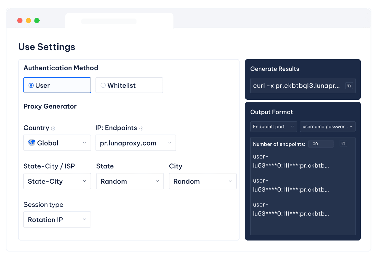Open the Session type Rotation IP dropdown
The width and height of the screenshot is (377, 260).
[57, 219]
